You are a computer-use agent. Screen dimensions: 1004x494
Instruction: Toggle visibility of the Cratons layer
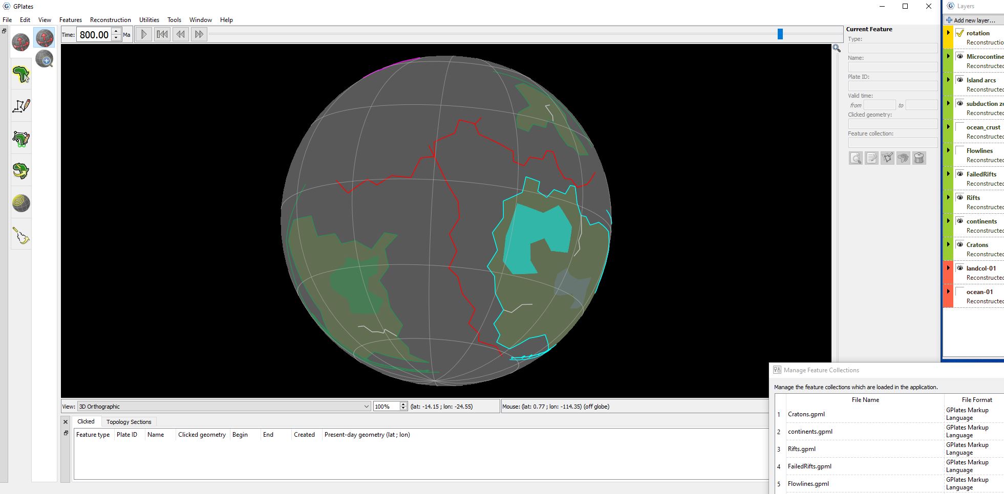960,244
